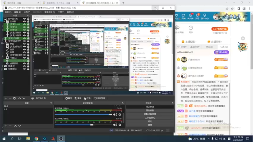
Task: Collapse 比分板 group chevron
Action: click(x=4, y=21)
